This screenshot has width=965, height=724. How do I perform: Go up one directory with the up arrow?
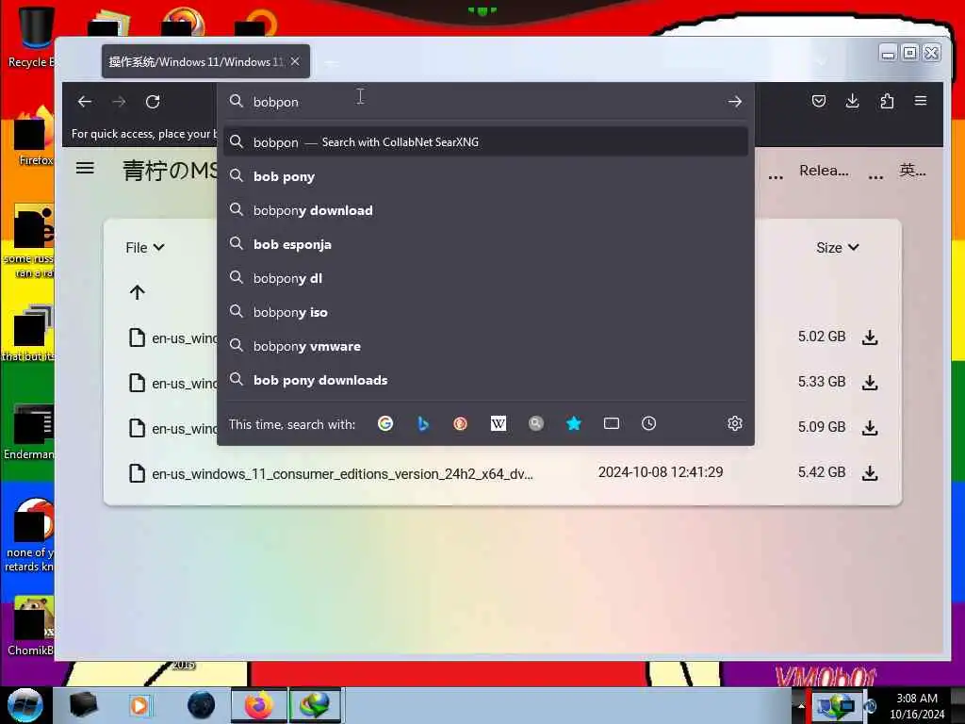[x=138, y=292]
